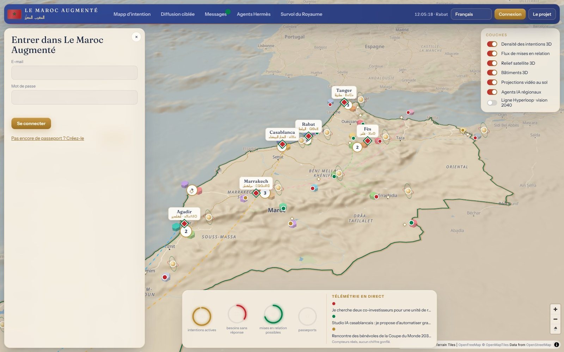Open Agents Hermès section
The width and height of the screenshot is (564, 352).
tap(253, 14)
